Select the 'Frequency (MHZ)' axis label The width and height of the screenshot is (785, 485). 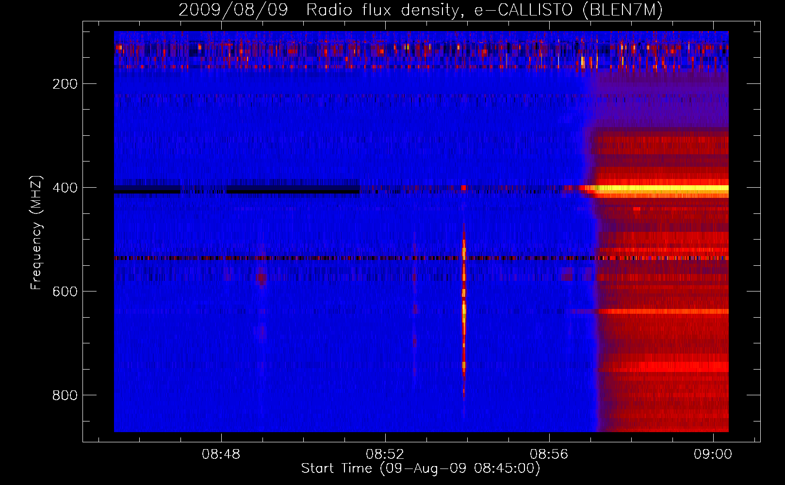click(x=36, y=233)
